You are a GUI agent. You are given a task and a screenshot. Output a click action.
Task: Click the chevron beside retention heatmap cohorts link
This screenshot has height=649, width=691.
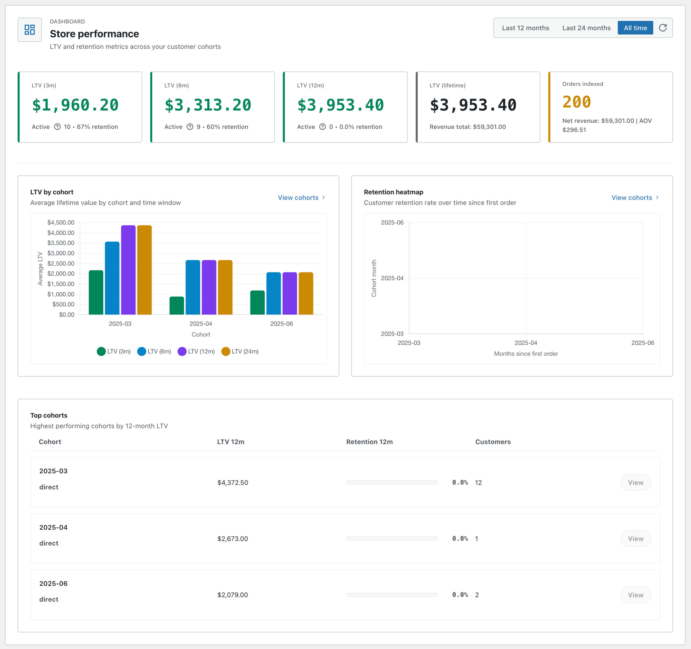point(657,197)
